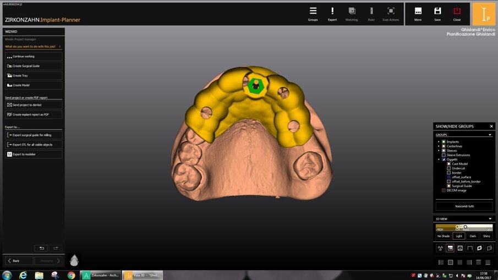Show border object checkbox
Viewport: 498px width, 280px height.
click(x=449, y=173)
